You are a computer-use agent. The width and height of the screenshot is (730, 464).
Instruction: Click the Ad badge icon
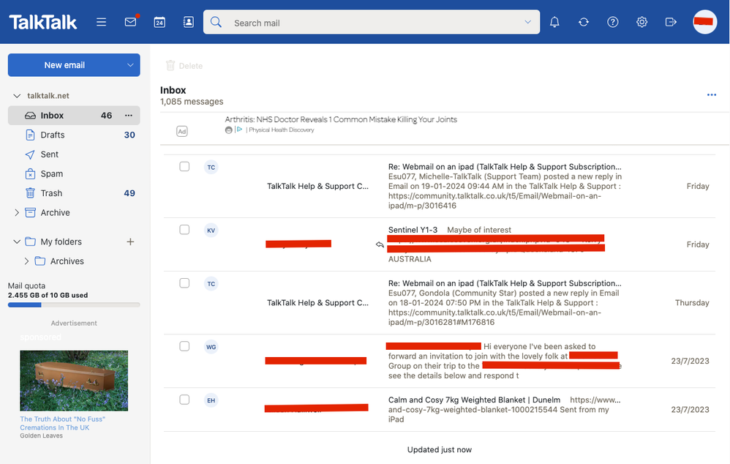[x=182, y=132]
